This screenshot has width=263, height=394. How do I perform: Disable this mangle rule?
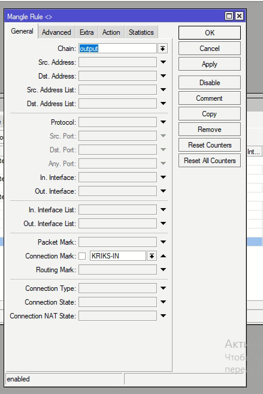pos(210,82)
